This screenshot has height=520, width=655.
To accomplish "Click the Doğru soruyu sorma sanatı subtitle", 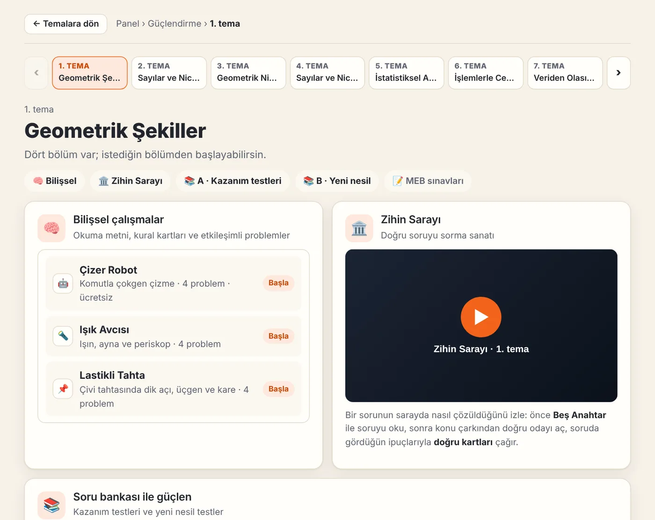I will [x=437, y=236].
